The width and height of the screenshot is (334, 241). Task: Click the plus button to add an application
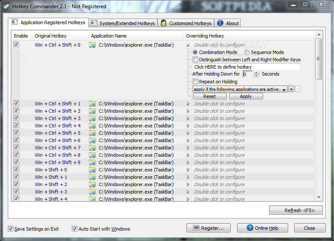pos(291,89)
